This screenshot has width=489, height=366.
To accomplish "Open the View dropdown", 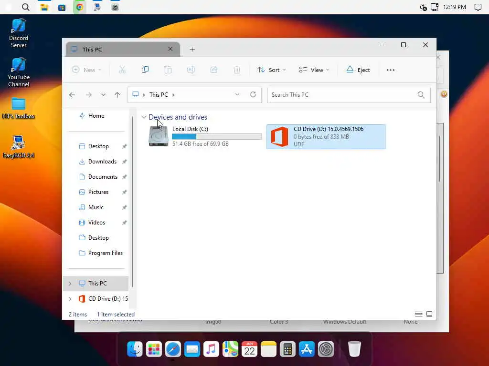I will [x=314, y=70].
